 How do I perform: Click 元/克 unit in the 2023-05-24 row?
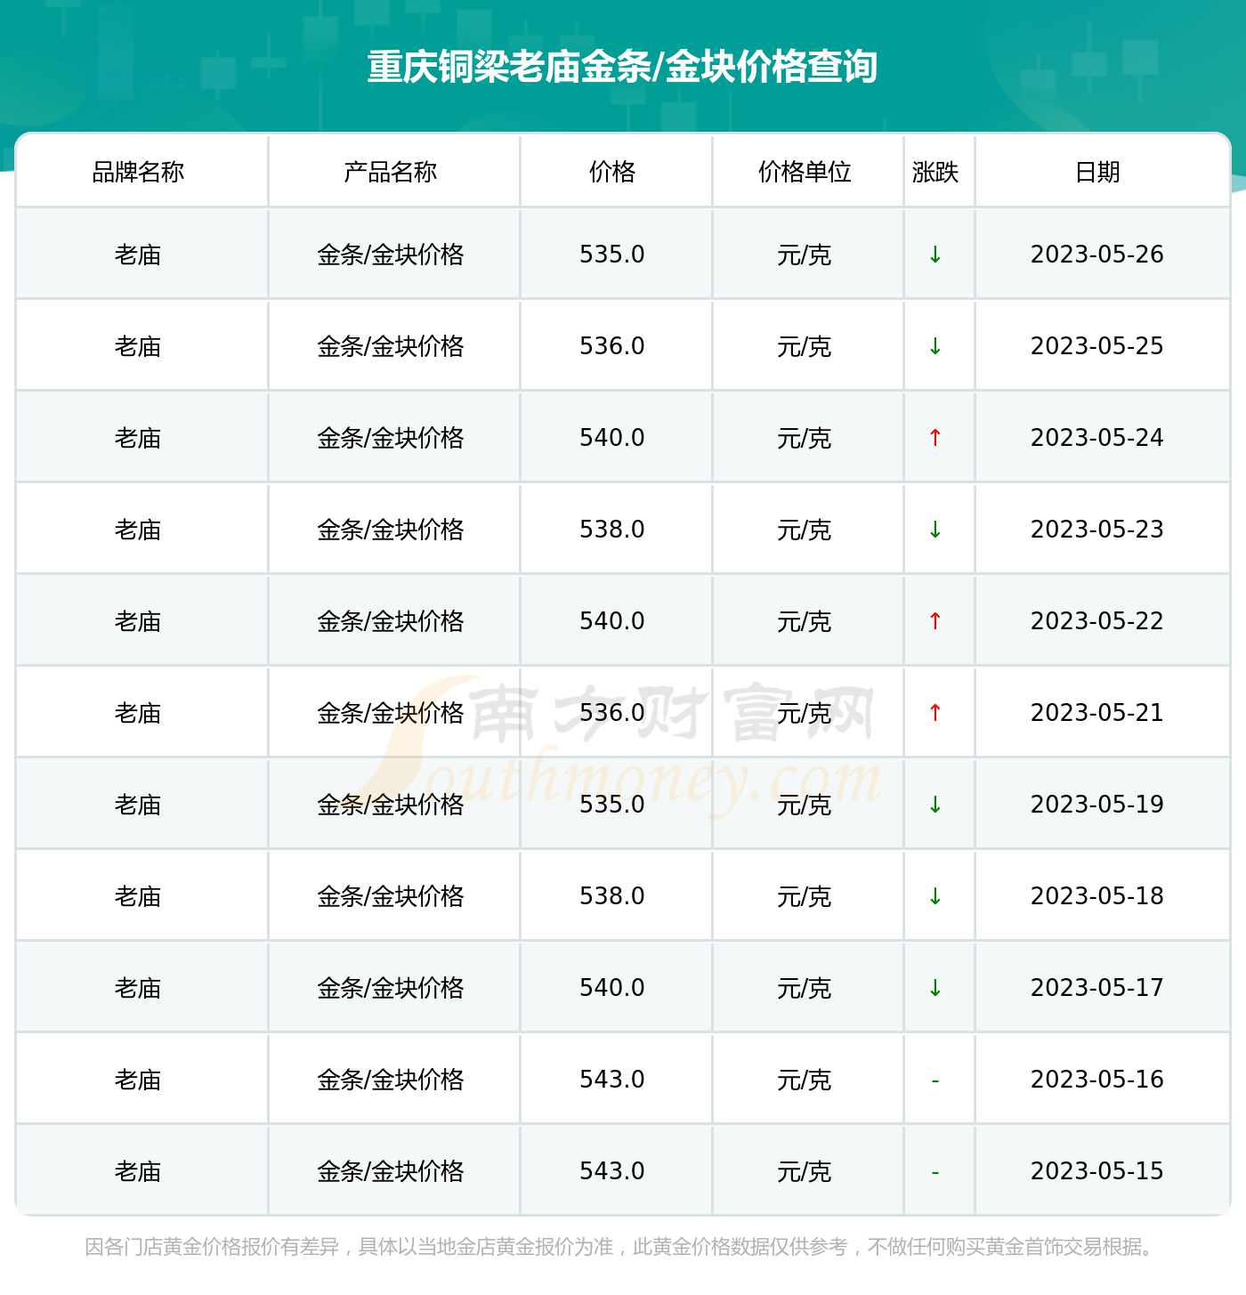(x=805, y=439)
